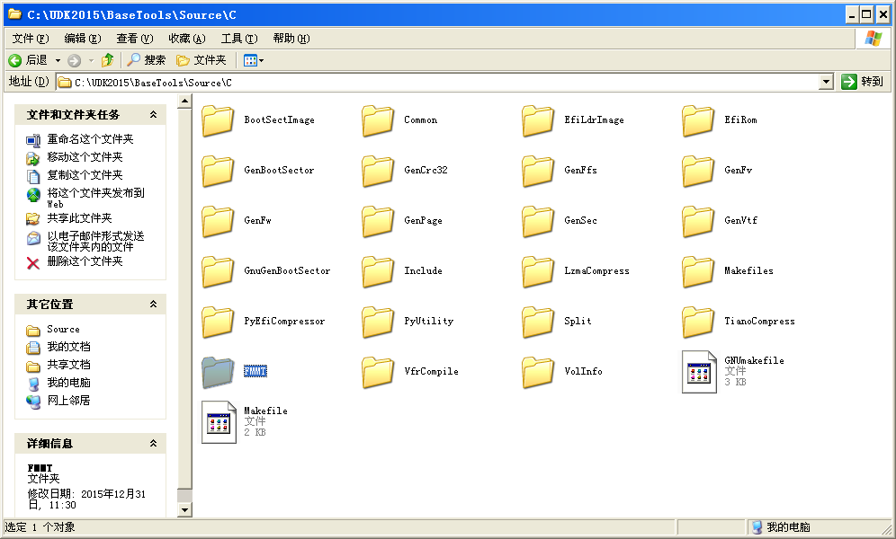Open the Search (搜索) pane
896x539 pixels.
tap(147, 60)
